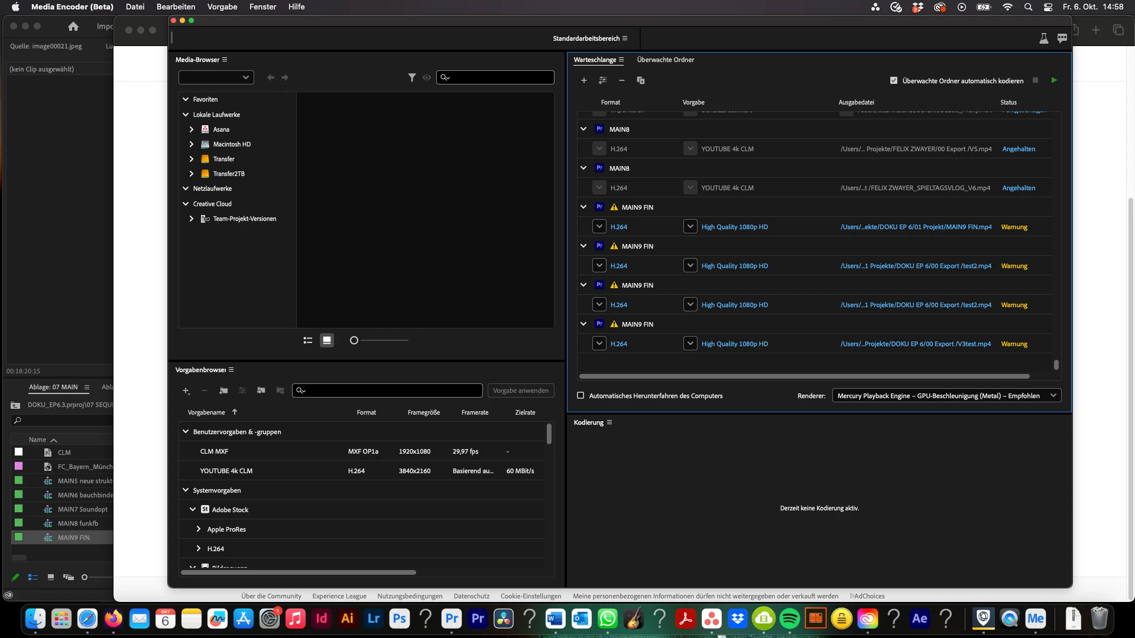This screenshot has width=1135, height=638.
Task: Switch to the Überwachte Ordner tab
Action: (x=665, y=60)
